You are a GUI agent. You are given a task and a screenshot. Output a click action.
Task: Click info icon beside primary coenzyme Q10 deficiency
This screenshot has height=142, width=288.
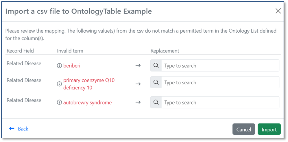click(x=59, y=84)
